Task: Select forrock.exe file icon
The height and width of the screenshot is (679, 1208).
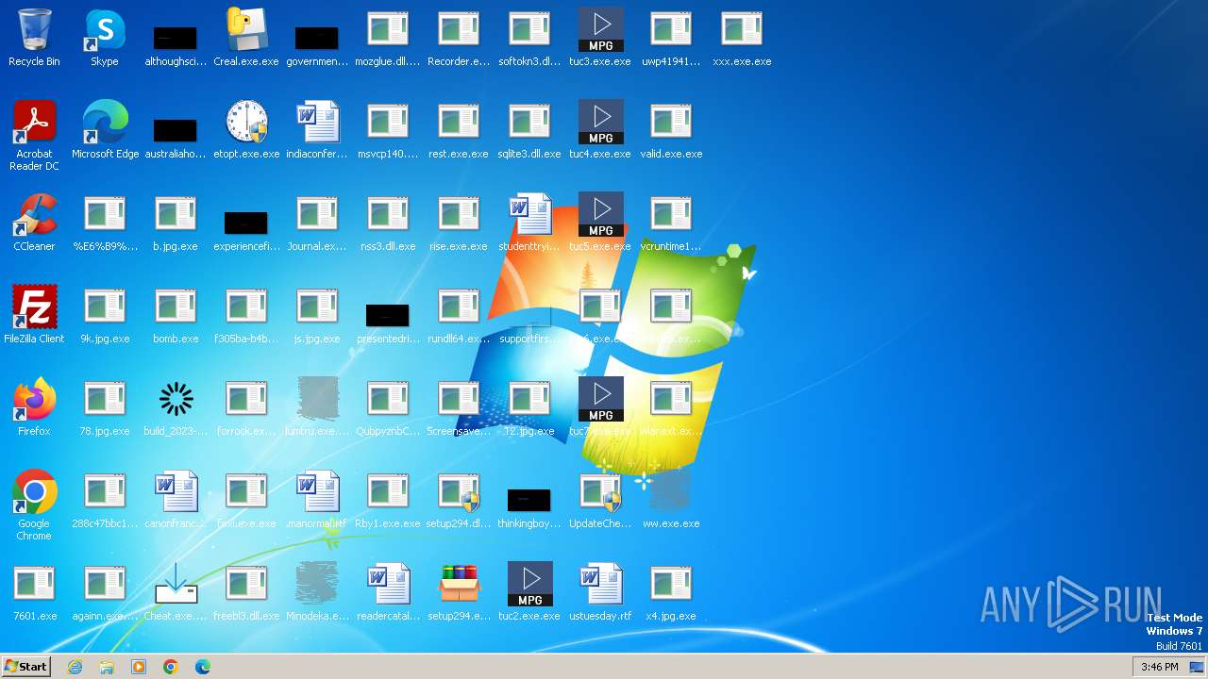Action: pos(246,400)
